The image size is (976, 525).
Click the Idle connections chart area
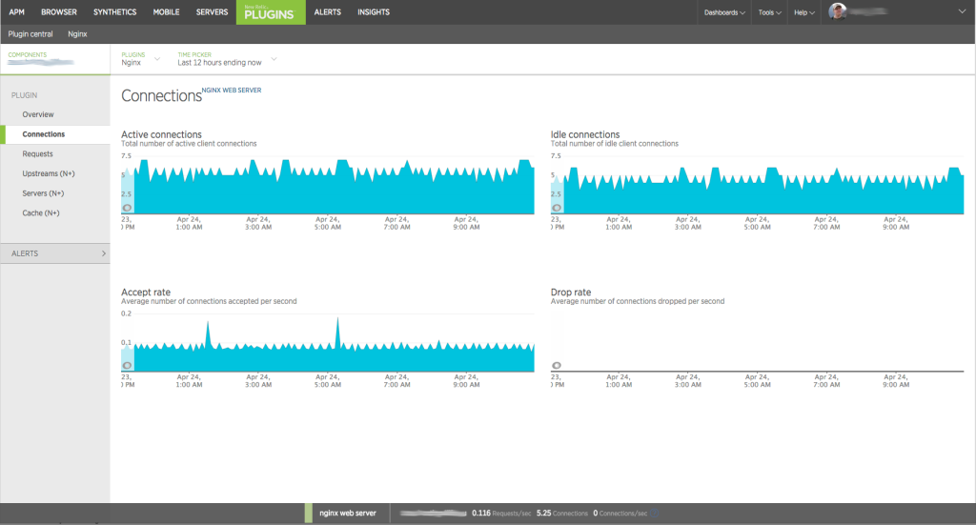(757, 185)
